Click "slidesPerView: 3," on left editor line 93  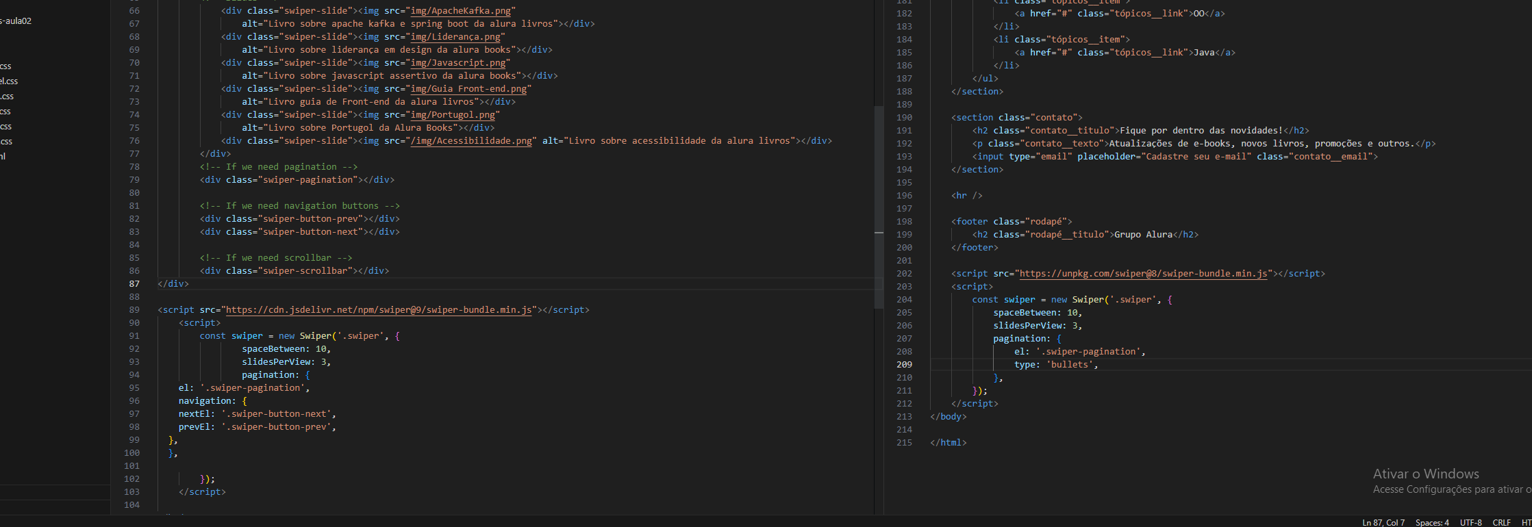click(286, 362)
